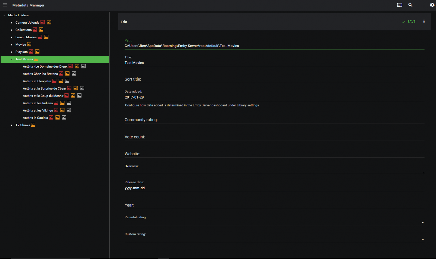The width and height of the screenshot is (436, 259).
Task: Expand the Camera Uploads folder
Action: point(11,22)
